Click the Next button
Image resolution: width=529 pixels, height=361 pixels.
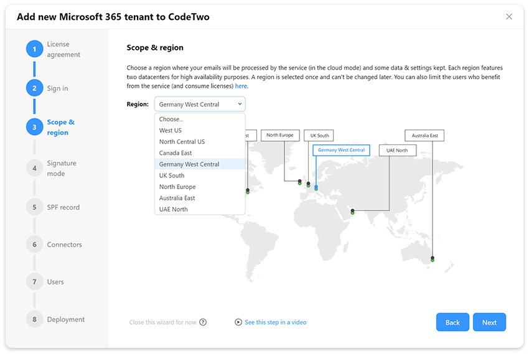pyautogui.click(x=489, y=322)
